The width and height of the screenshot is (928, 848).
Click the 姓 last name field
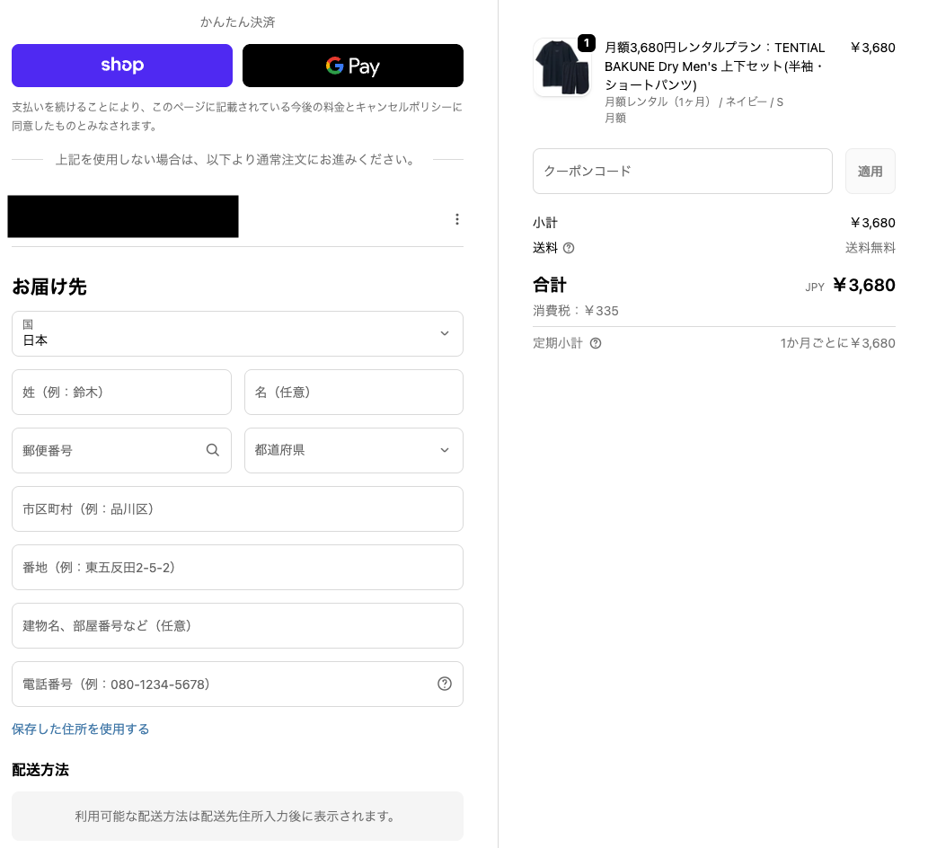coord(121,392)
